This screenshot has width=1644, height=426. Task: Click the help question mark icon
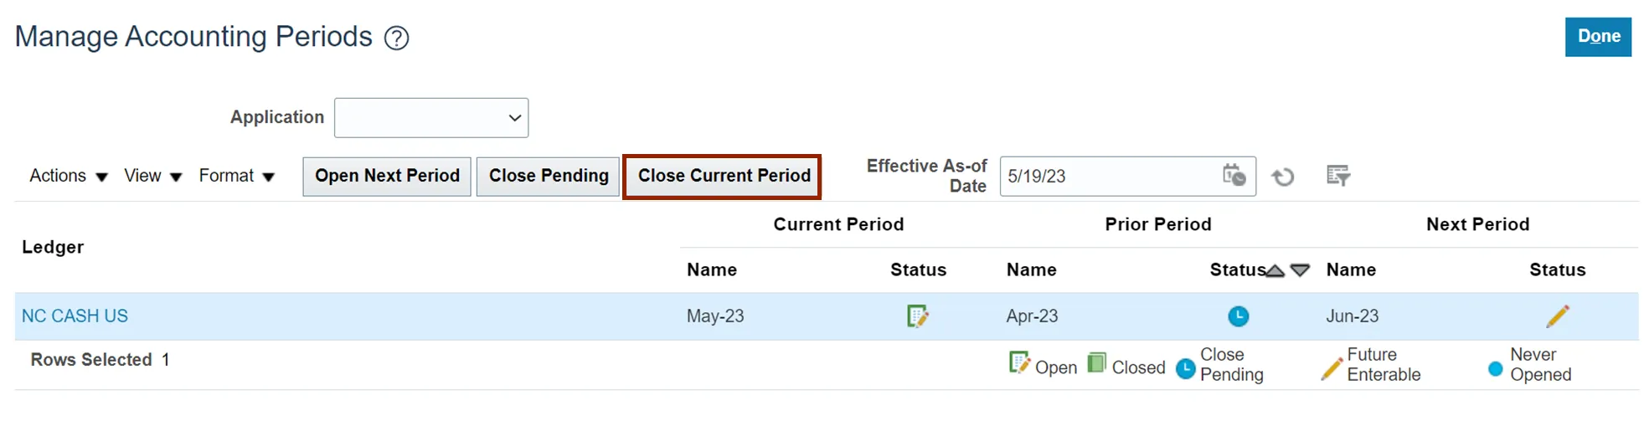[x=396, y=38]
